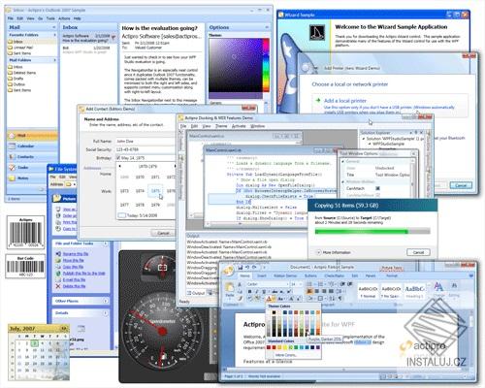This screenshot has width=485, height=388.
Task: Toggle Bold in the Ribbon font group
Action: click(x=249, y=292)
